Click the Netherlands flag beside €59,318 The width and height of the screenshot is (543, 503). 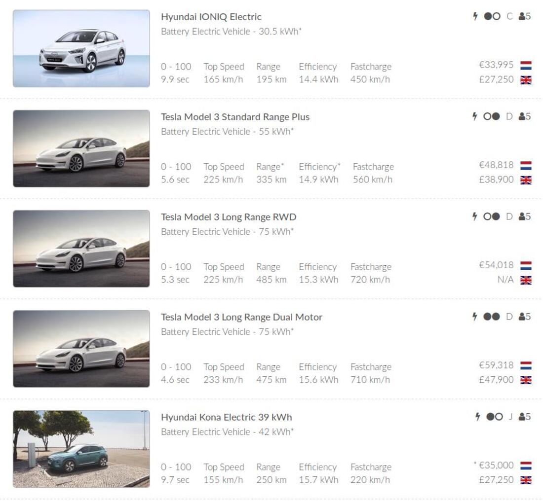tap(526, 366)
